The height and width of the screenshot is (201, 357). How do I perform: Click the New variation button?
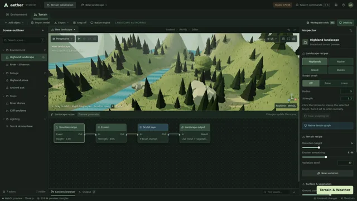[x=327, y=173]
